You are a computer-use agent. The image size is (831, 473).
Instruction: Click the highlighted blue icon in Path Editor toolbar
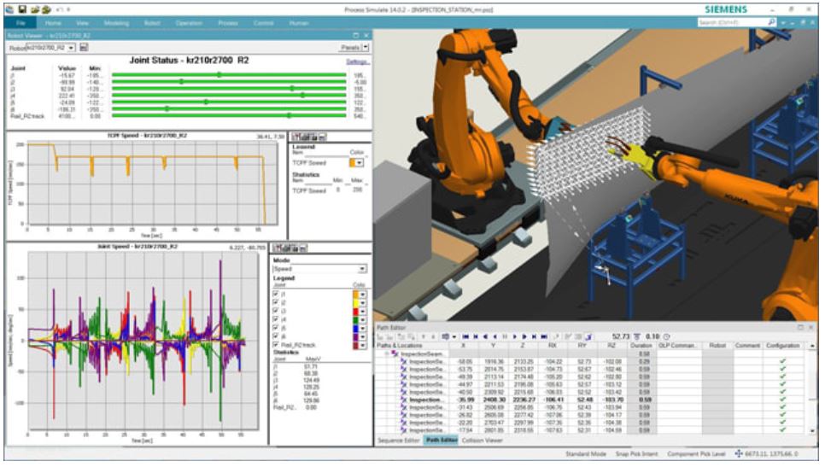click(588, 337)
